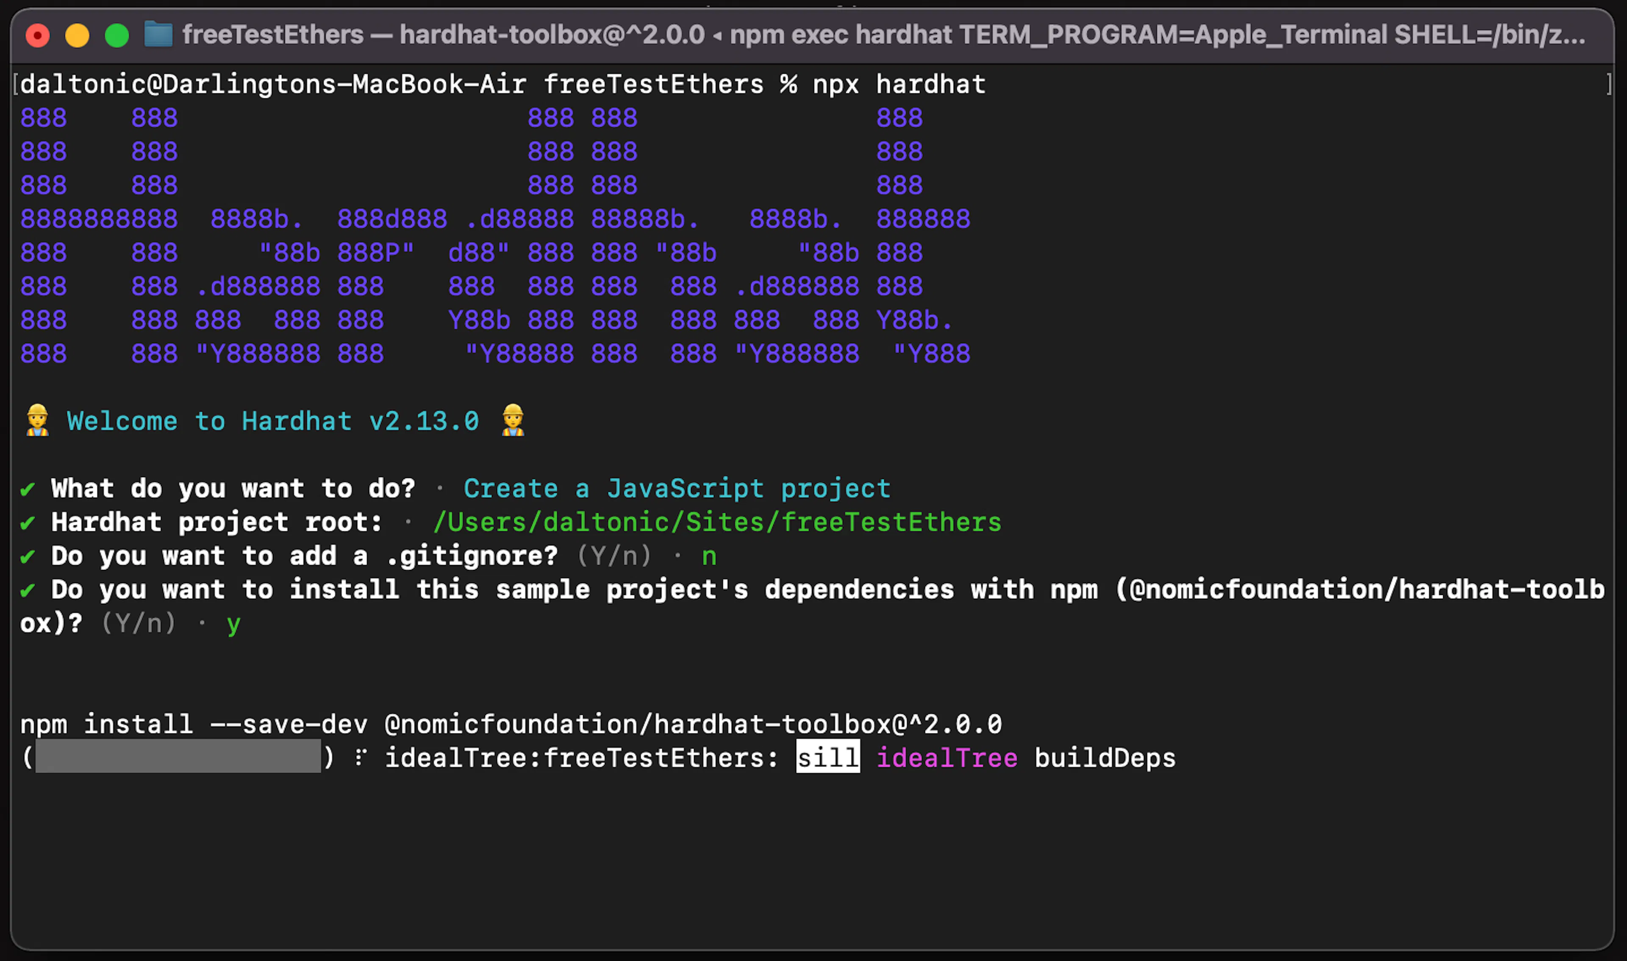
Task: Click the green checkmark beside "What do you want to do?"
Action: 27,489
